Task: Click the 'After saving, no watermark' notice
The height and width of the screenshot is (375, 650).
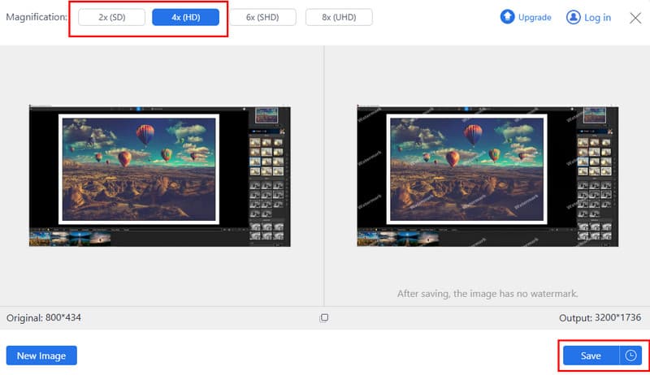Action: pos(487,293)
